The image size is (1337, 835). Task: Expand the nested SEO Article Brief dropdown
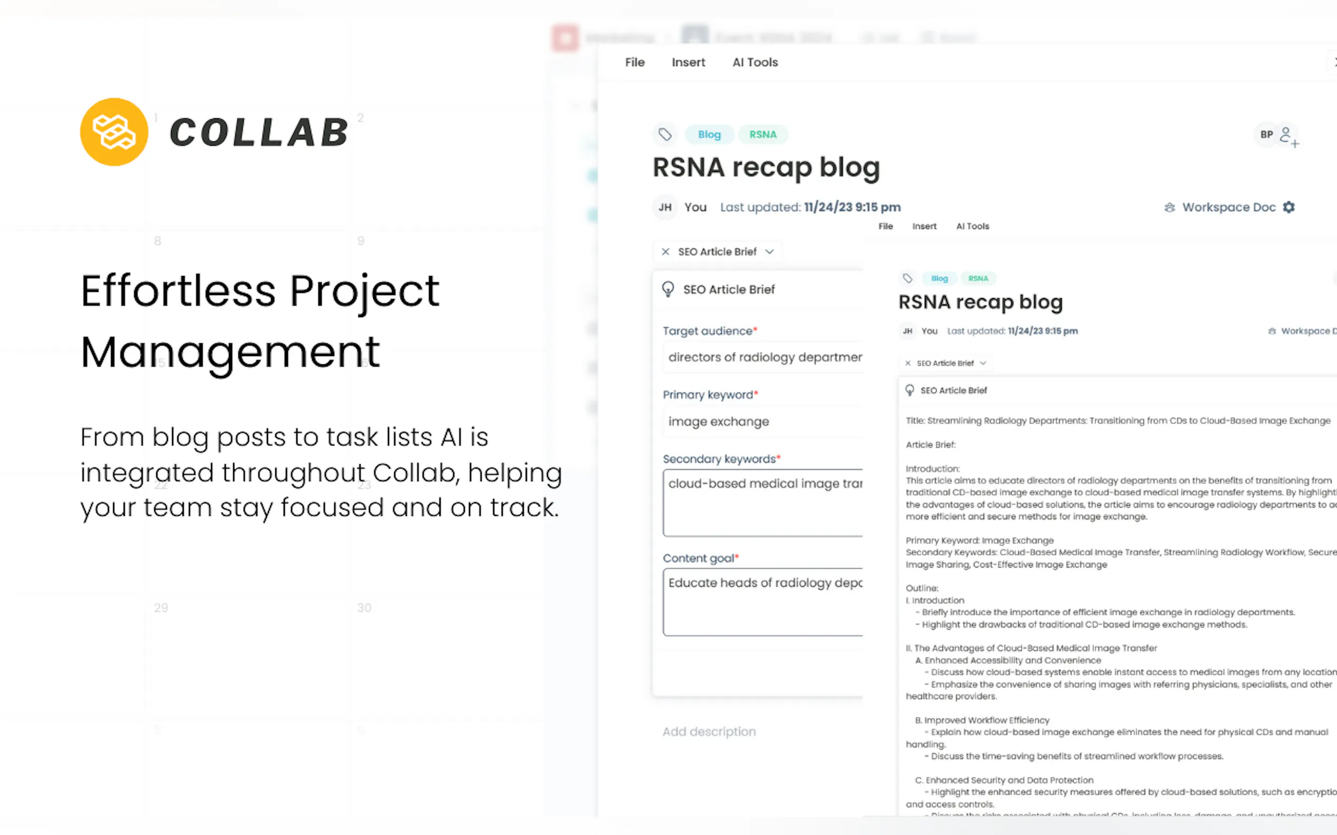[x=983, y=363]
